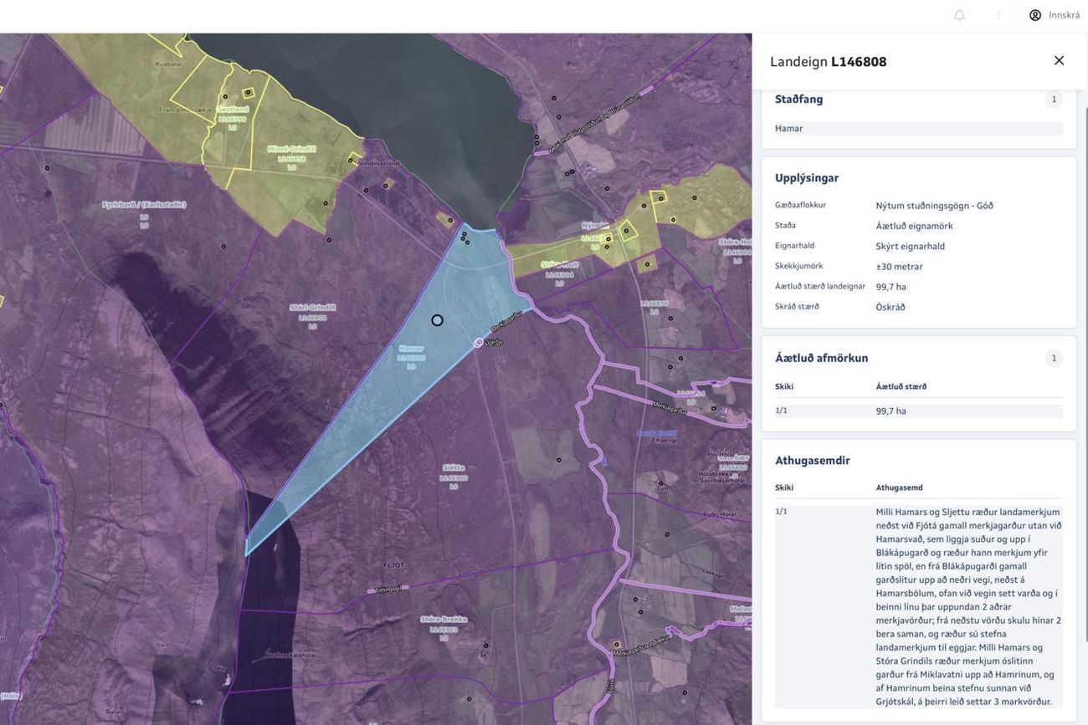The width and height of the screenshot is (1088, 725).
Task: Click the Innskrá login link
Action: tap(1064, 15)
